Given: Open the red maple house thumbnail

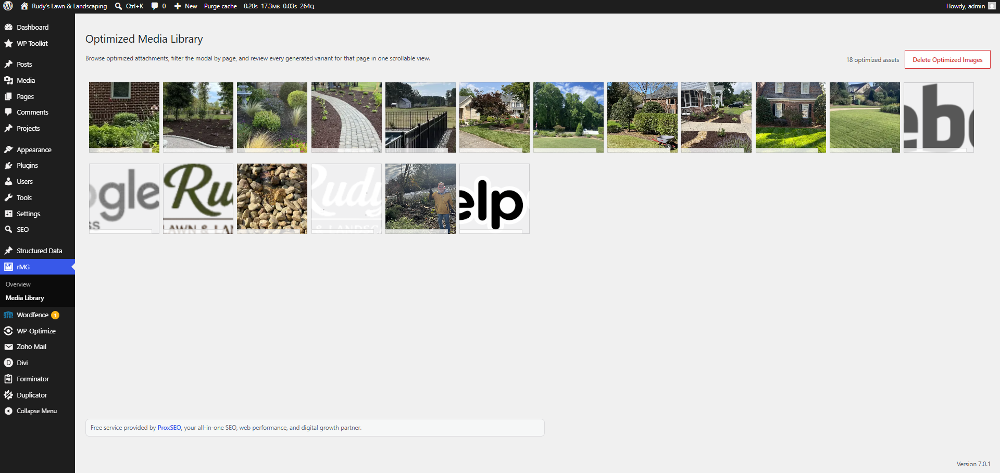Looking at the screenshot, I should click(494, 117).
